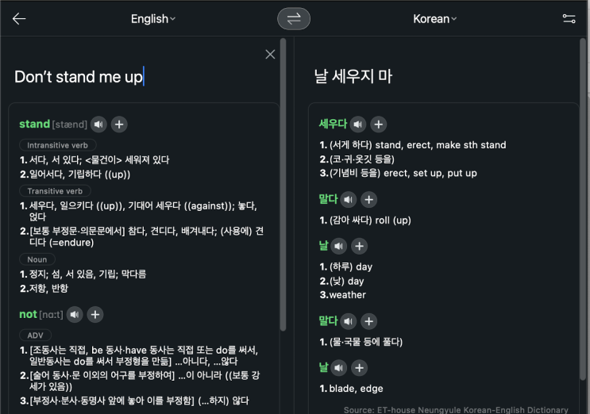Add the first 날 entry via plus
Image resolution: width=590 pixels, height=414 pixels.
pos(359,246)
